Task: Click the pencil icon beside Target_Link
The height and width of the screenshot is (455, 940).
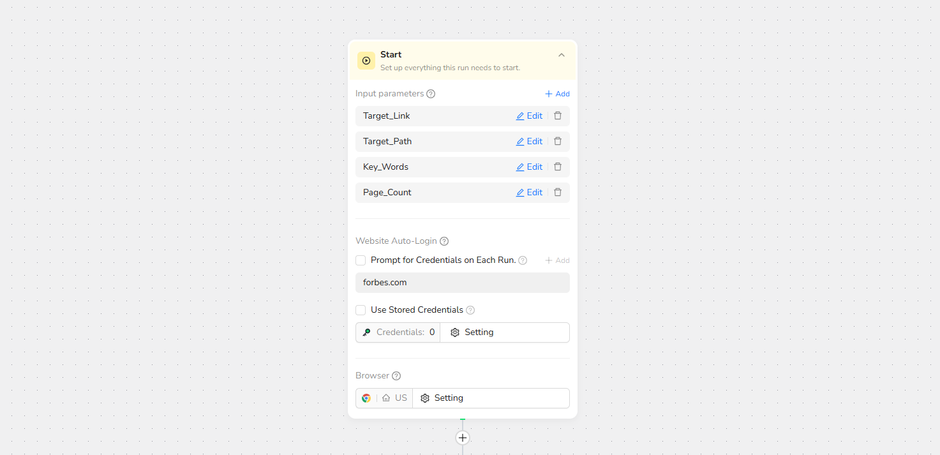Action: (x=520, y=116)
